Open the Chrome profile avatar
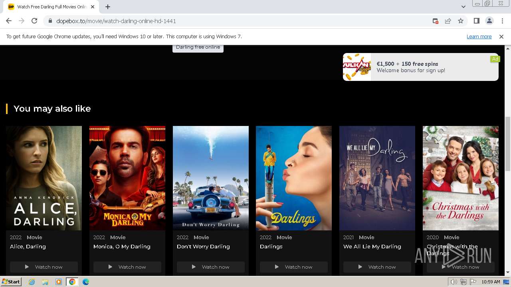This screenshot has width=511, height=287. click(x=489, y=21)
